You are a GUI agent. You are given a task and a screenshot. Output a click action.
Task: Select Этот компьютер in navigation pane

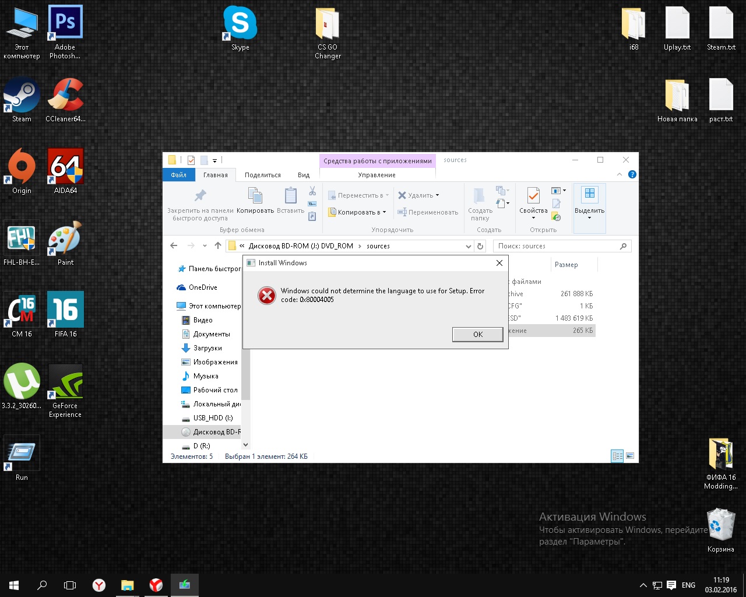pyautogui.click(x=209, y=306)
